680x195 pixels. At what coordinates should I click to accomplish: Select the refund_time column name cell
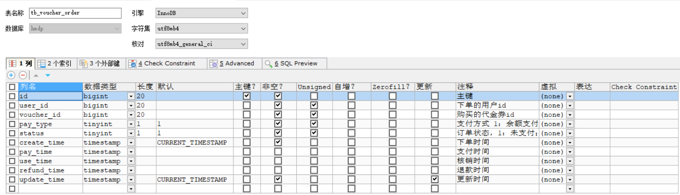click(x=51, y=170)
